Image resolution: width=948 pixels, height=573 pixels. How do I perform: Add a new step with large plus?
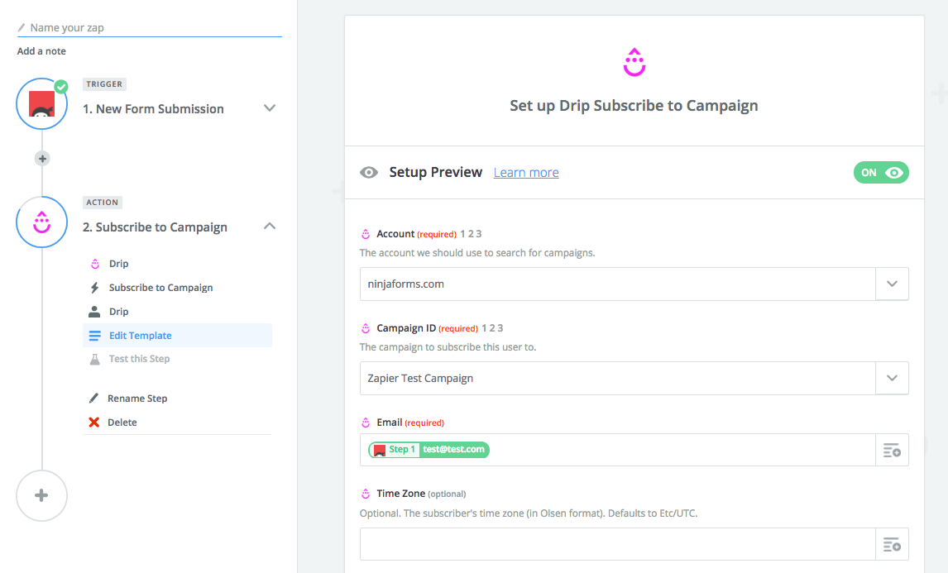coord(41,495)
